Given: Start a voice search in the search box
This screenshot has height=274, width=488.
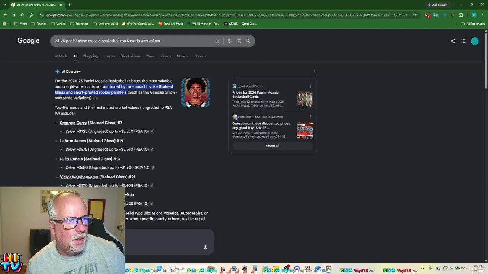Looking at the screenshot, I should click(x=229, y=41).
